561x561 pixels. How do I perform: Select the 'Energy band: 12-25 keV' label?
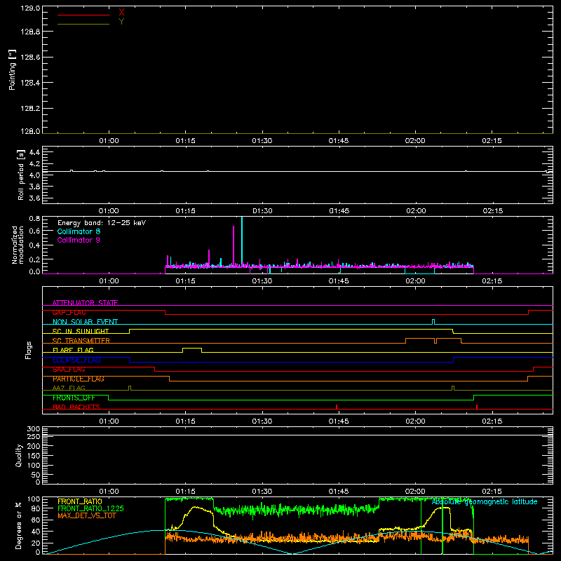pos(102,223)
